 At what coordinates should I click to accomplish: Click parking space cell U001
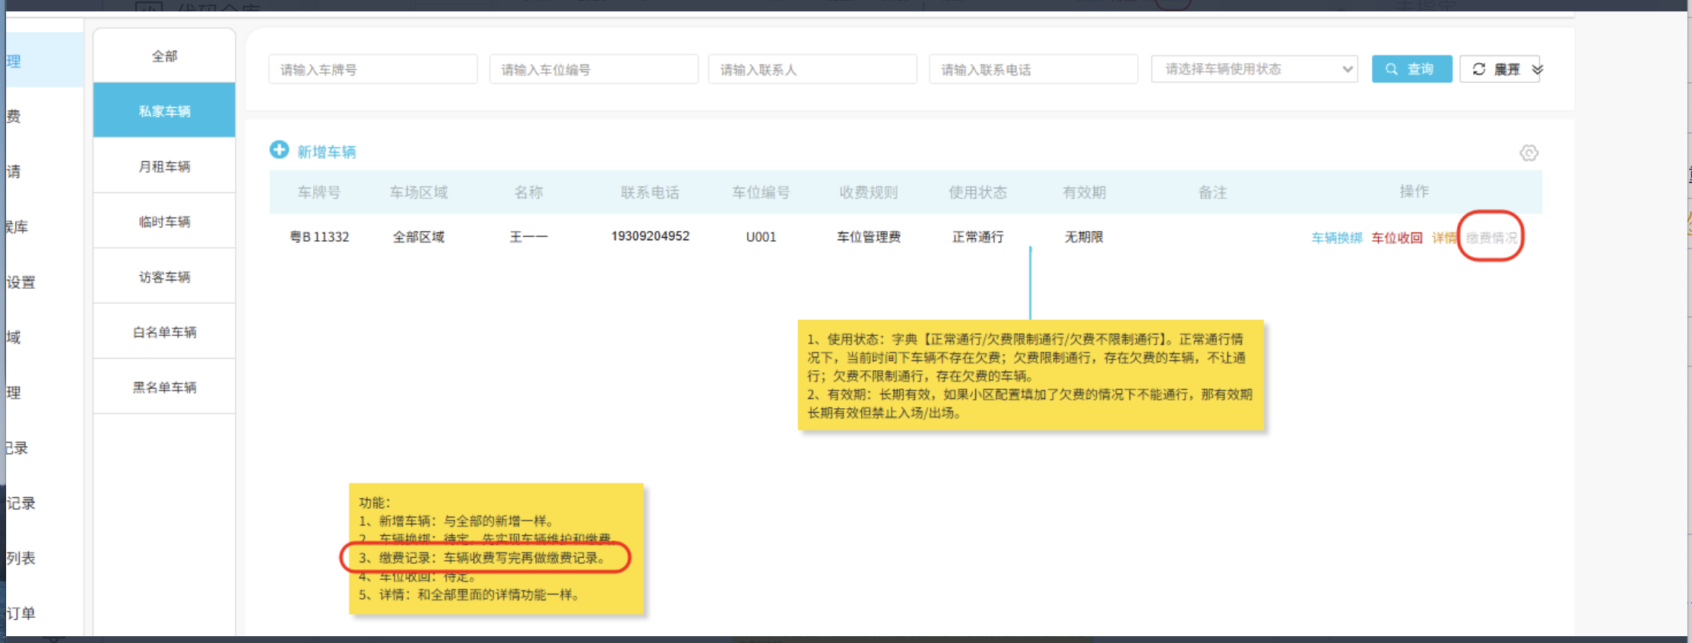click(x=761, y=237)
